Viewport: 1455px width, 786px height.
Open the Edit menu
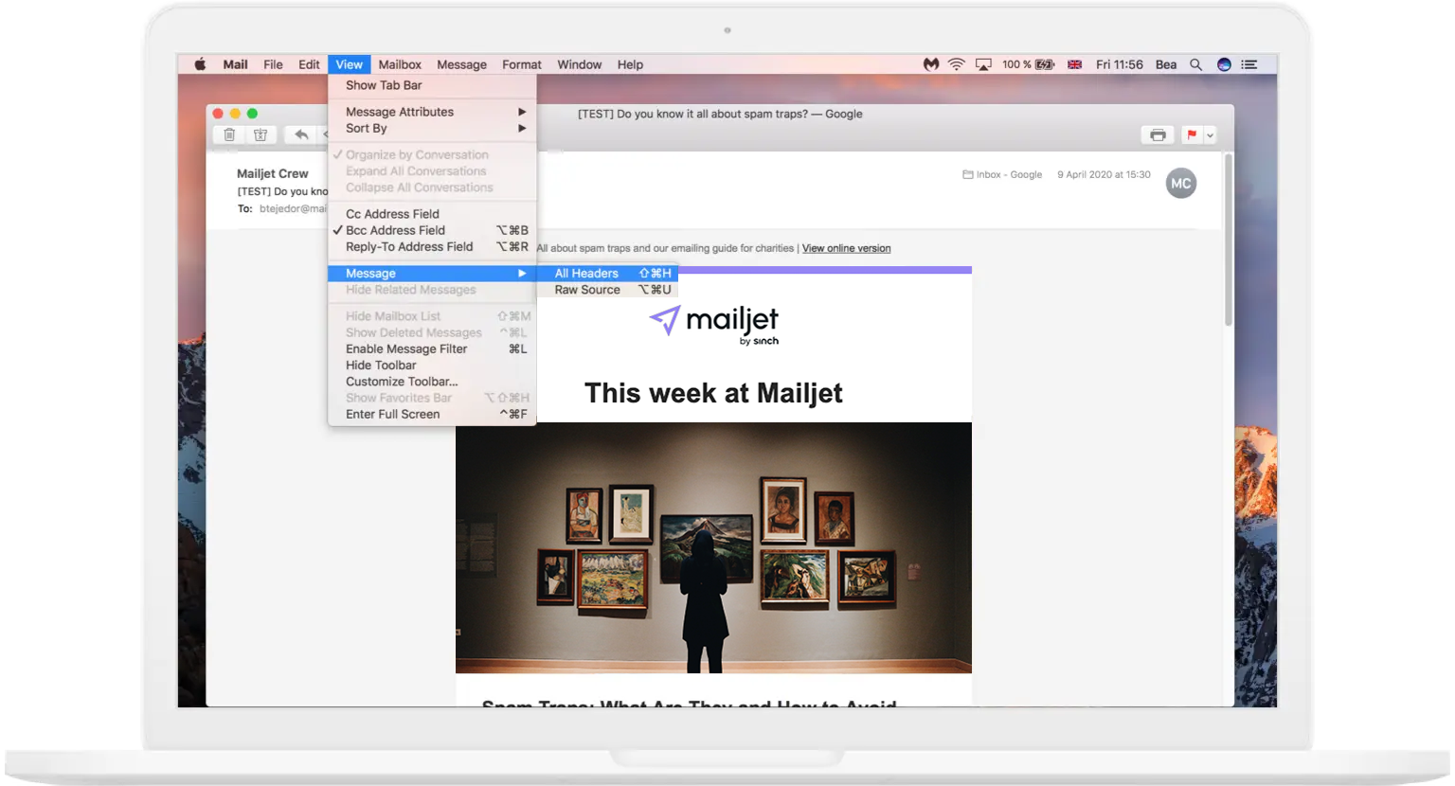pos(309,64)
